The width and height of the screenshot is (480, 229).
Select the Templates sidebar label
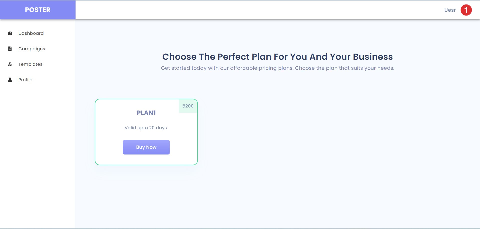(30, 64)
